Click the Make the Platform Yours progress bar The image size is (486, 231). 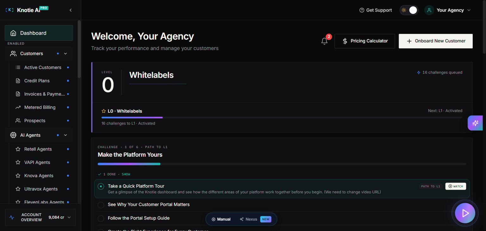(x=282, y=164)
